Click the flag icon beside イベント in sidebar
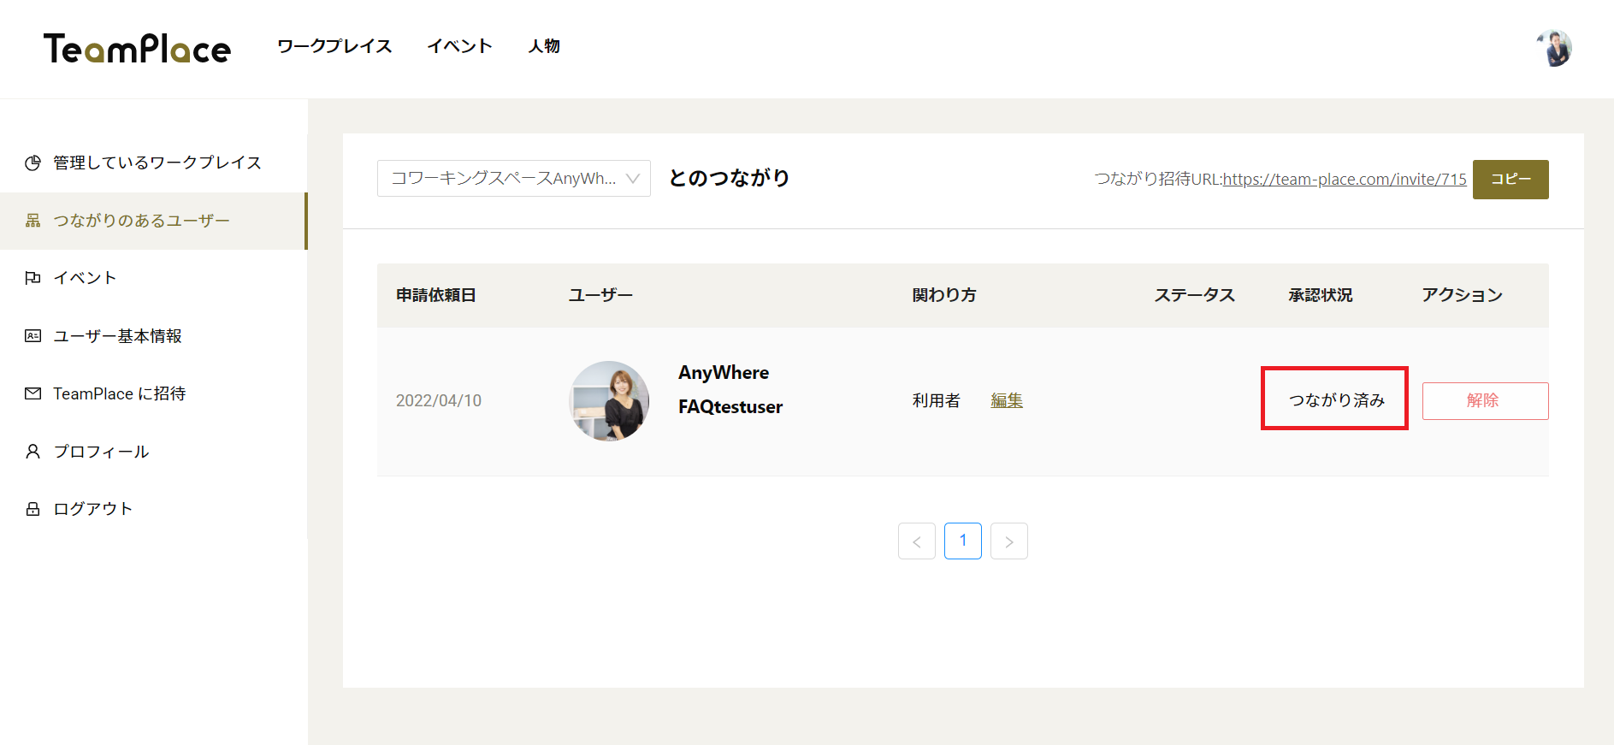This screenshot has height=745, width=1614. (33, 278)
